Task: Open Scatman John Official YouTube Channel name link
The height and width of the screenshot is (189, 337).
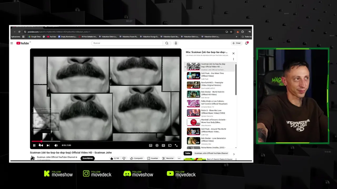Action: pos(56,157)
